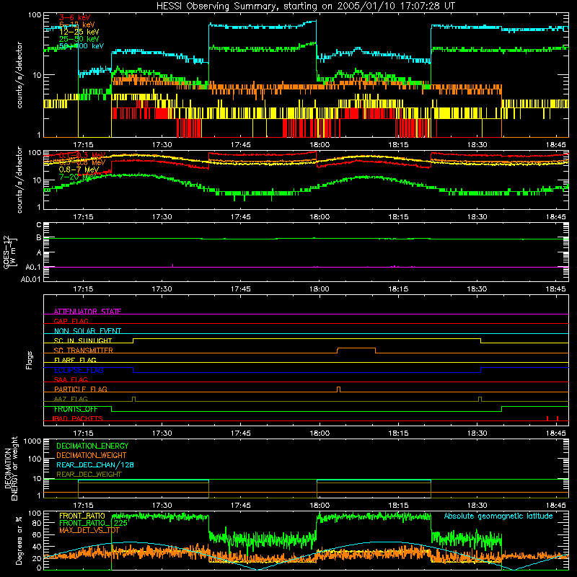
Task: Click the 0.8-7 MeV legend label
Action: (x=79, y=169)
